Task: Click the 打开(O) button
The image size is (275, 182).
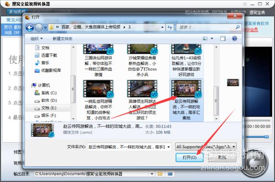Action: click(190, 157)
